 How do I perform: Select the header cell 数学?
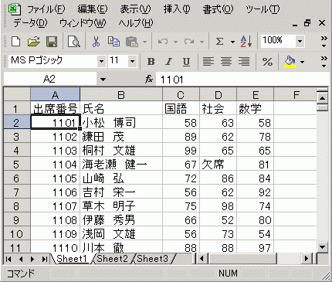click(255, 108)
